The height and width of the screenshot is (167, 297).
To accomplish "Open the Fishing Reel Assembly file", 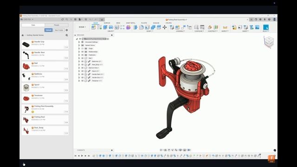I will pos(45,109).
